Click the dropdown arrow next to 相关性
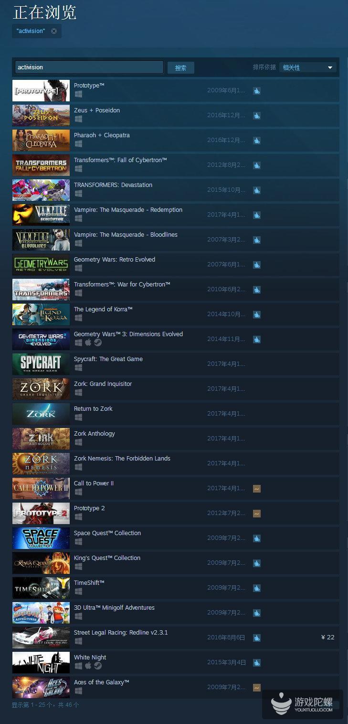The width and height of the screenshot is (348, 724). point(330,68)
